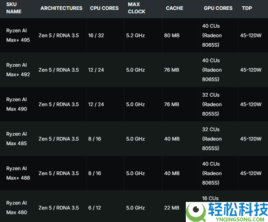Click 45-120W TDP in Max+ 495 row
The height and width of the screenshot is (222, 268).
click(x=251, y=35)
